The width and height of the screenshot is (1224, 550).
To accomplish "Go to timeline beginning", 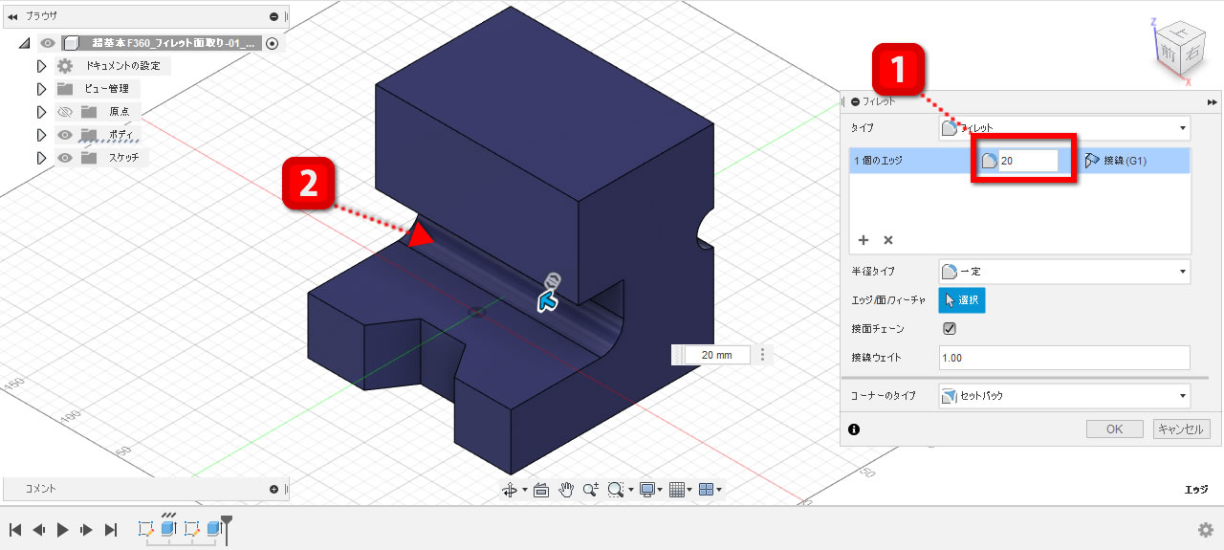I will (x=15, y=529).
